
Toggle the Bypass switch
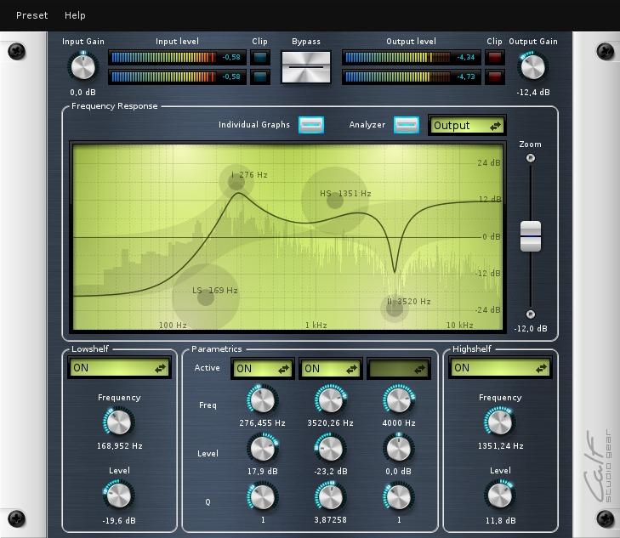coord(305,67)
